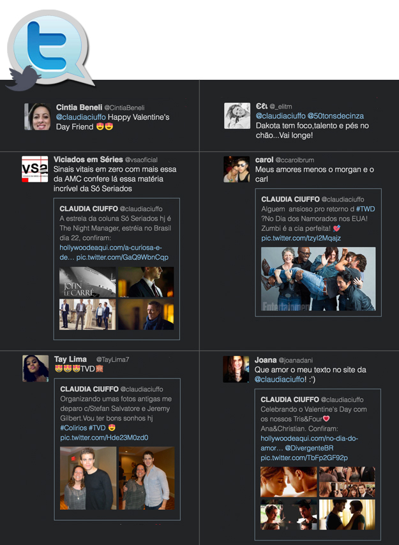Click the small gray bird icon
Viewport: 399px width, 545px height.
[22, 79]
